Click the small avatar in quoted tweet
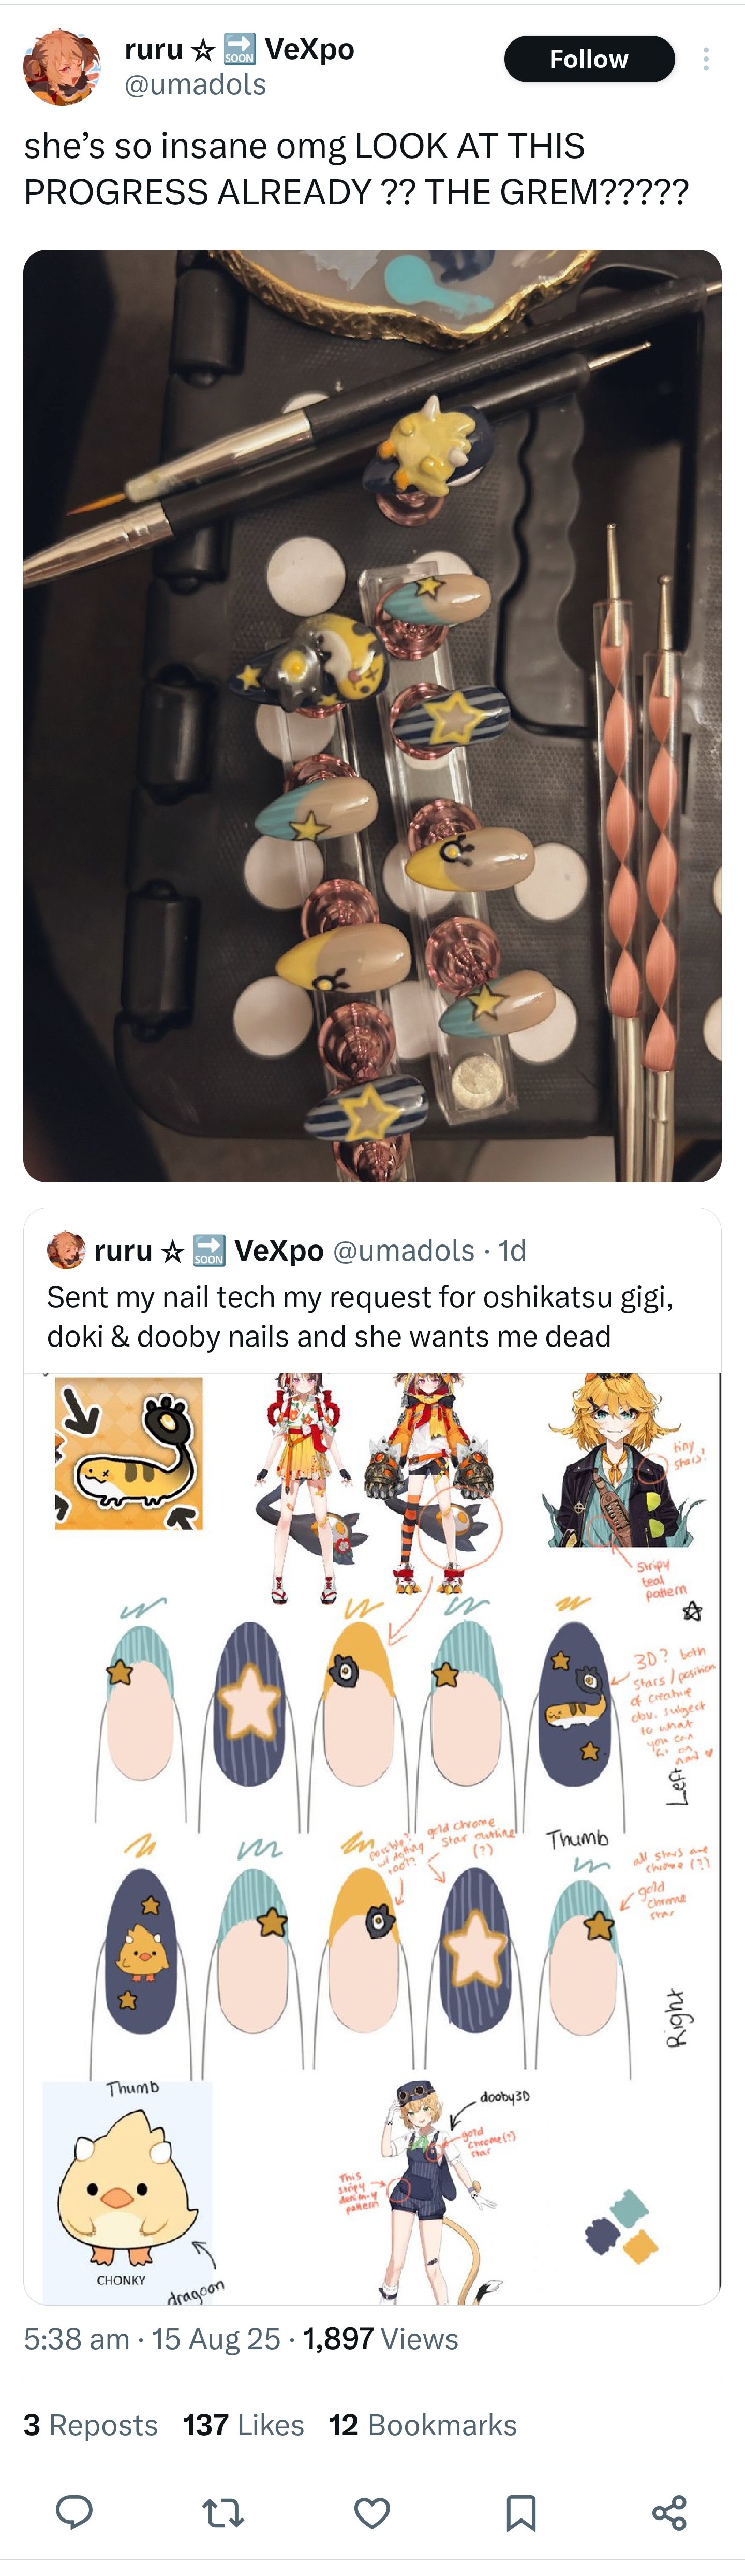This screenshot has width=745, height=2576. [66, 1250]
